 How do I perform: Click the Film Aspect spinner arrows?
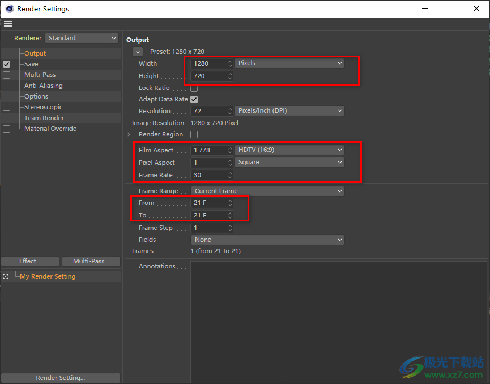[x=231, y=150]
